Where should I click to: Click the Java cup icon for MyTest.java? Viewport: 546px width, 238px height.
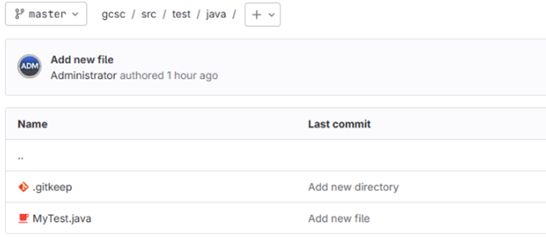click(23, 218)
